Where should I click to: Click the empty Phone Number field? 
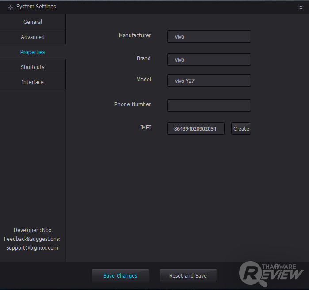pos(209,105)
